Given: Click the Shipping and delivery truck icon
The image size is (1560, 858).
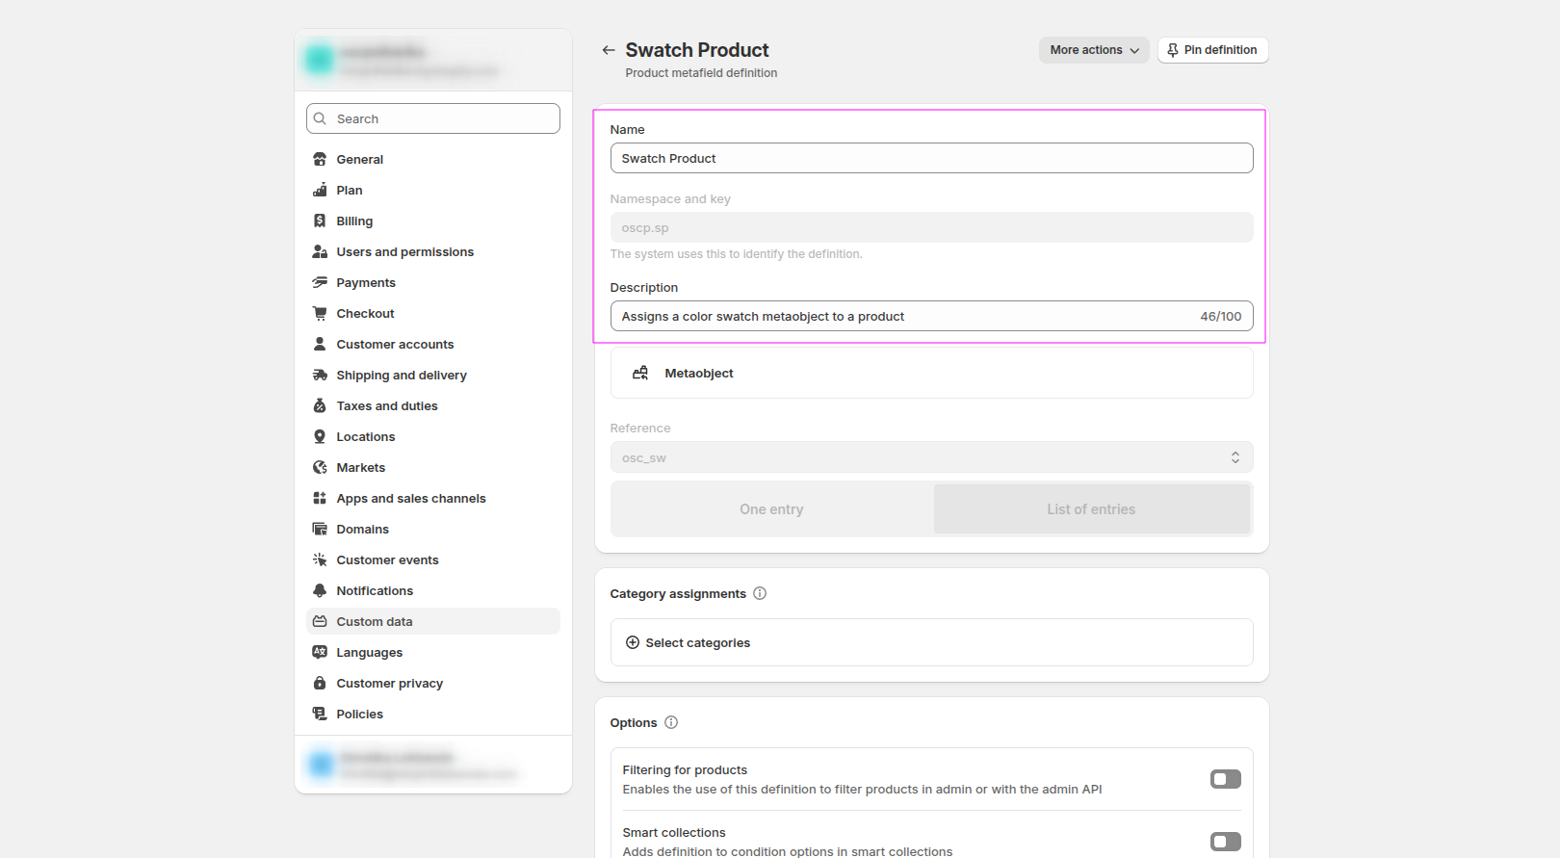Looking at the screenshot, I should point(320,375).
